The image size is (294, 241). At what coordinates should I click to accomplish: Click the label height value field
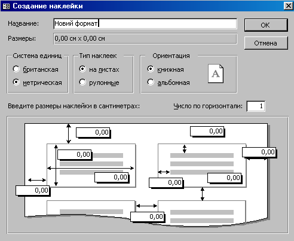75,154
